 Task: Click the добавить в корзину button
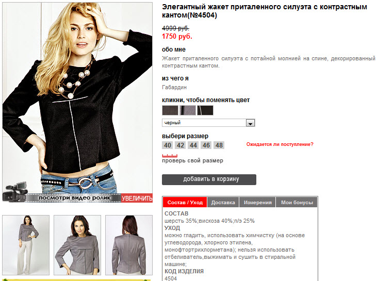click(x=209, y=179)
